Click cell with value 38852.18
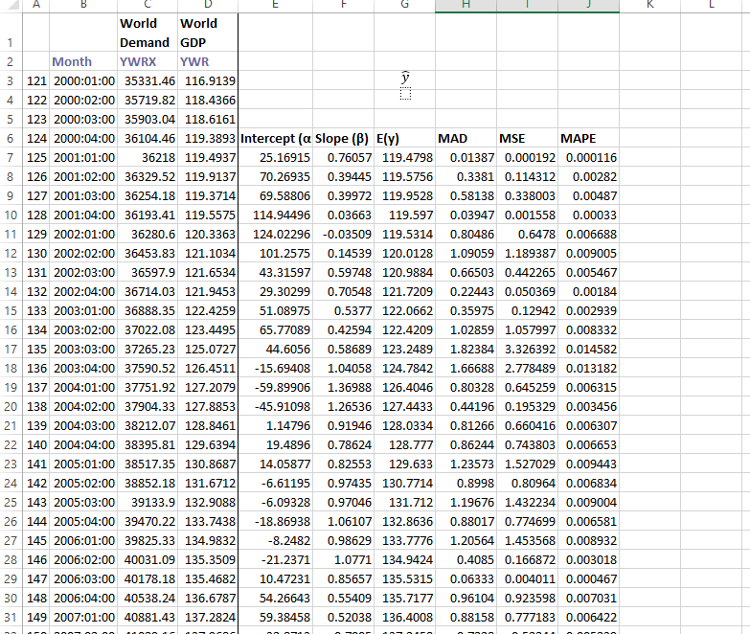 148,483
